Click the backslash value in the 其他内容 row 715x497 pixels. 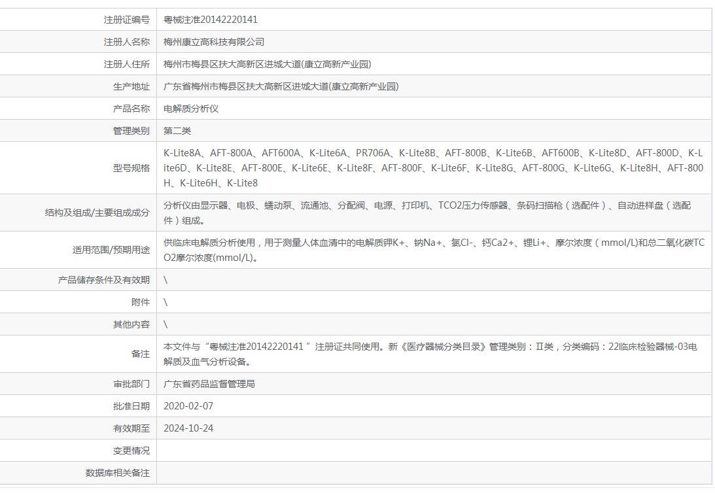pos(166,324)
